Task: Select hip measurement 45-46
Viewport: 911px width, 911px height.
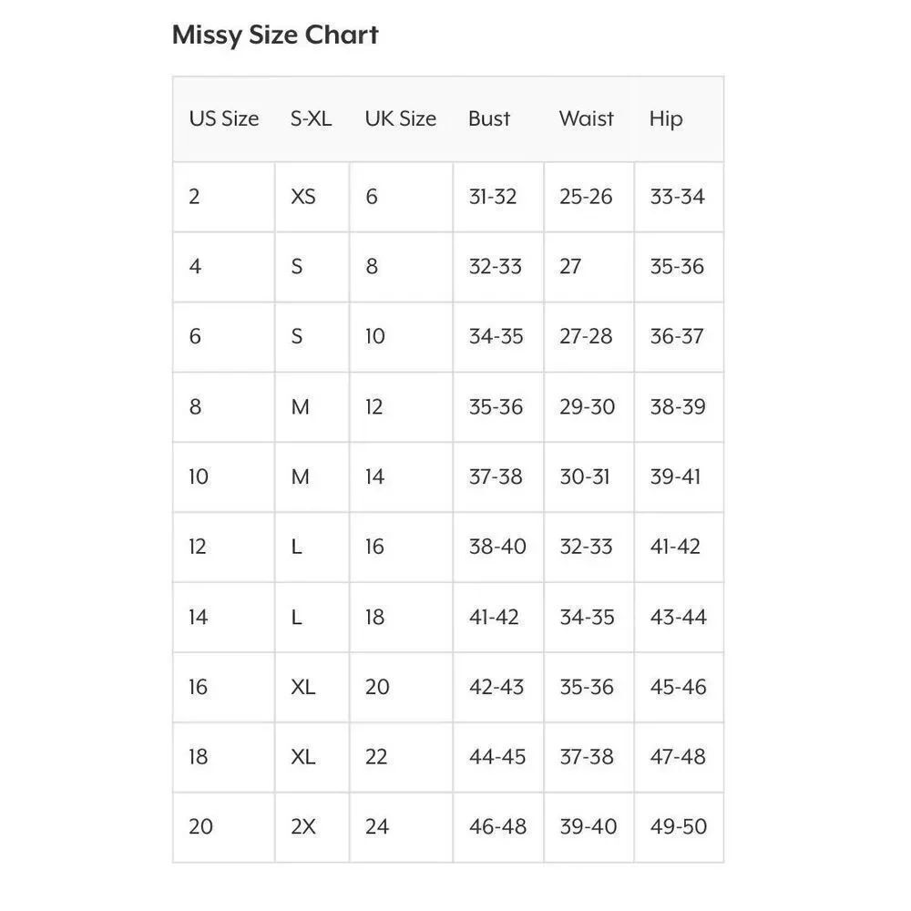Action: pyautogui.click(x=678, y=687)
